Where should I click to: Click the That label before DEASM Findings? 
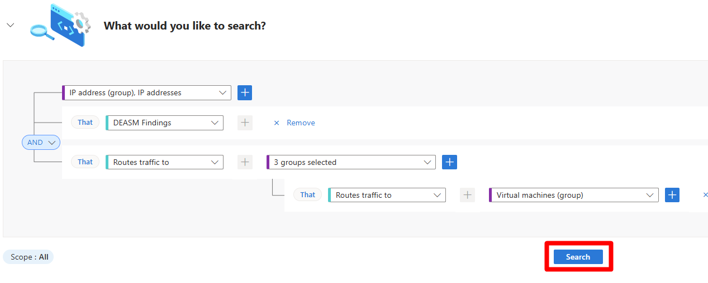(85, 123)
